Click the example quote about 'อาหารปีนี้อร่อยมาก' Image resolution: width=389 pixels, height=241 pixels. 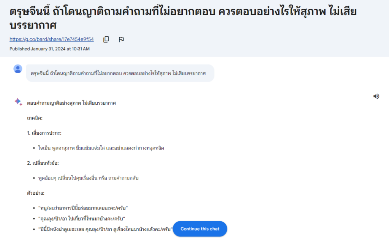[x=83, y=208]
